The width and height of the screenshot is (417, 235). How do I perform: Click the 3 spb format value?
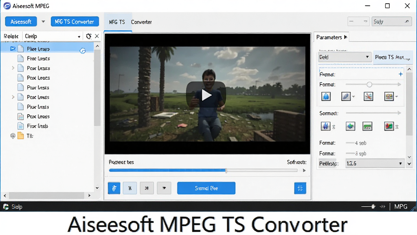pos(361,153)
